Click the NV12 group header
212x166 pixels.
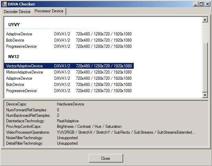(14, 56)
